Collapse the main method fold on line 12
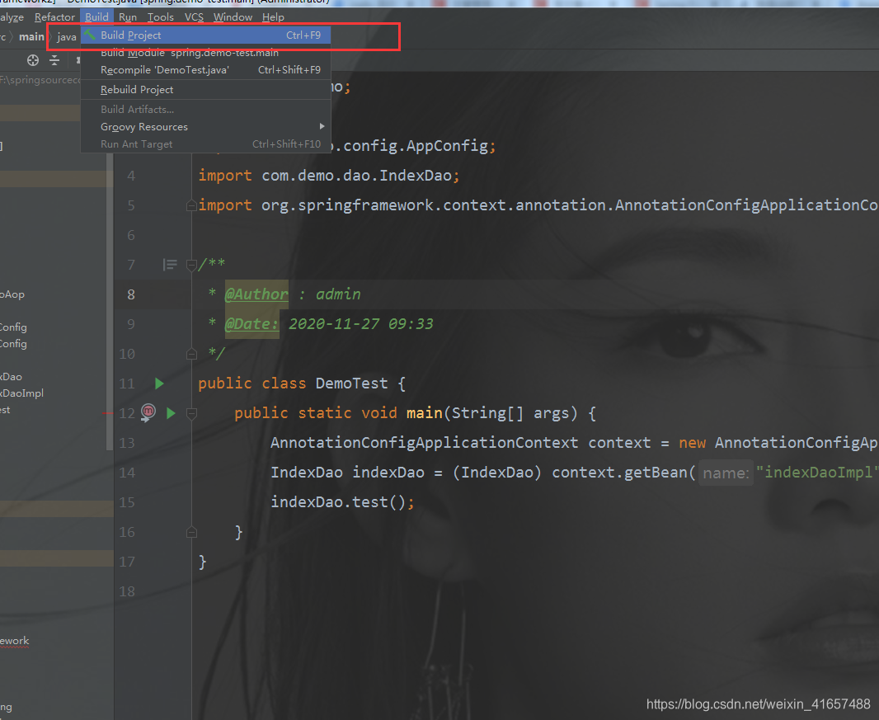 coord(191,413)
